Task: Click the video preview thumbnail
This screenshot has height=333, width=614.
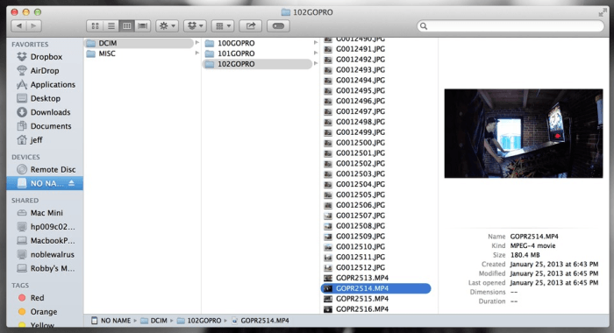Action: pyautogui.click(x=524, y=133)
